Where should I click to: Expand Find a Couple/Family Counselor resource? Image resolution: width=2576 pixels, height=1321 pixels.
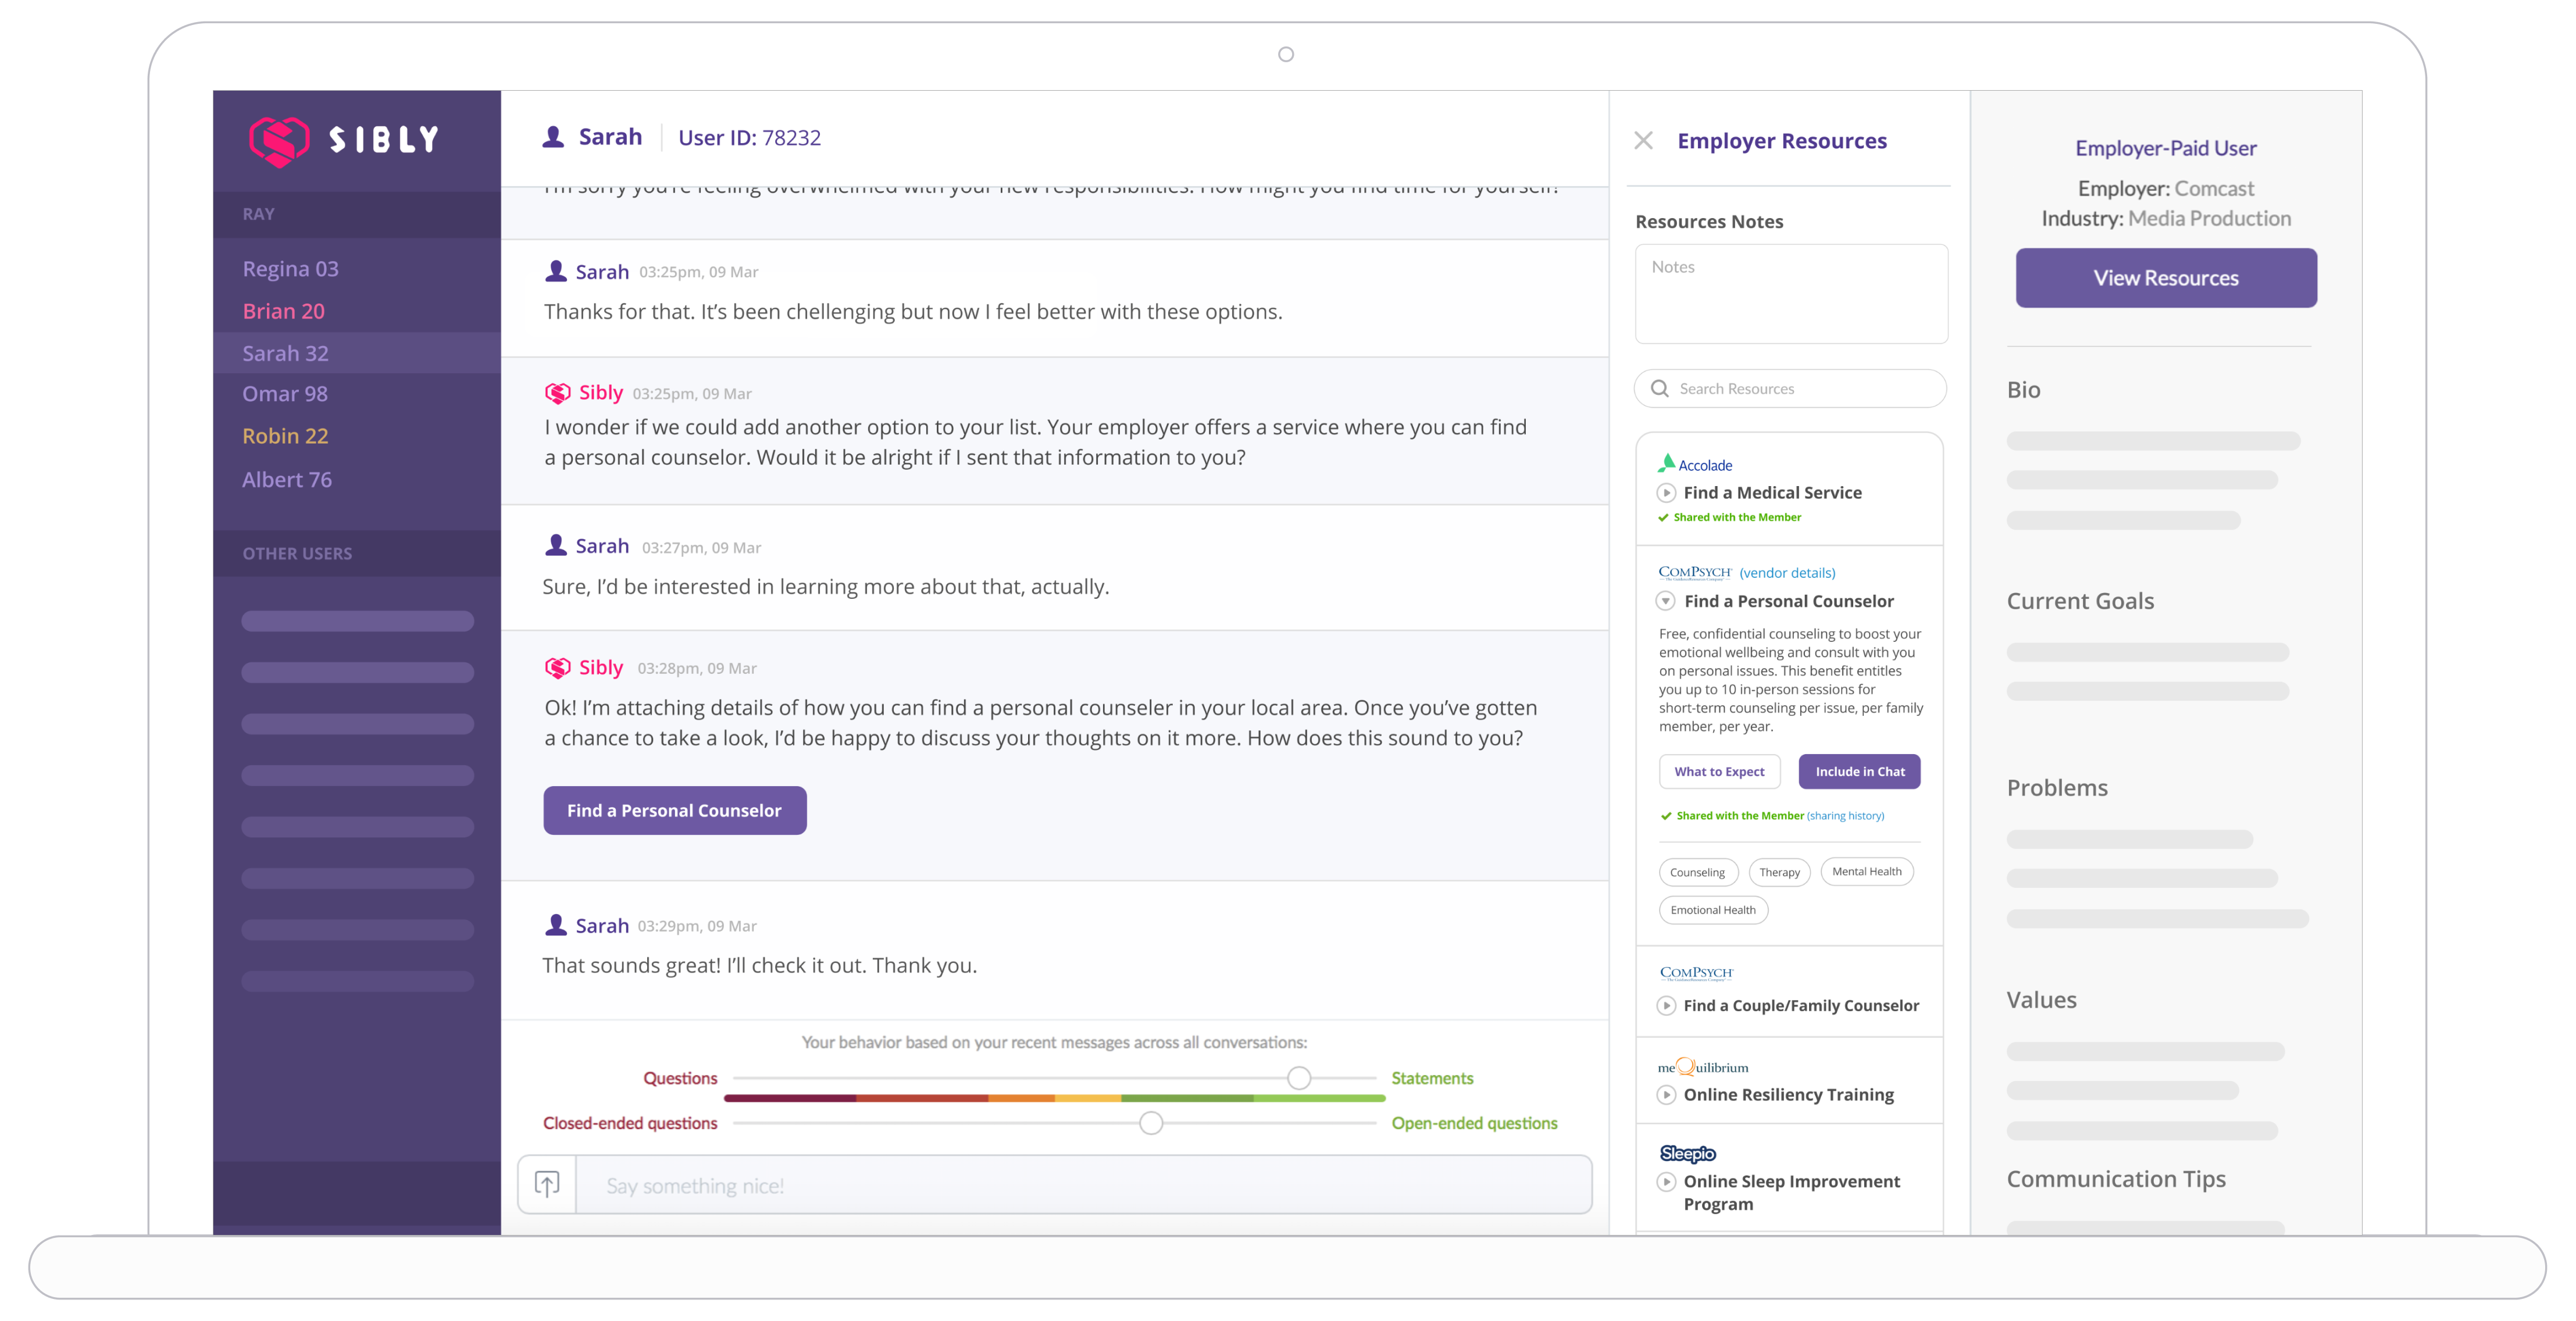point(1666,1006)
